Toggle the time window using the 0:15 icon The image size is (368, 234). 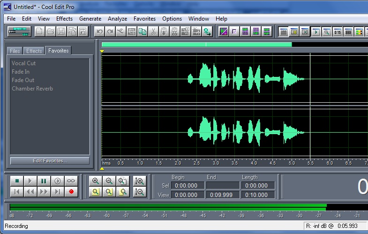tap(338, 32)
